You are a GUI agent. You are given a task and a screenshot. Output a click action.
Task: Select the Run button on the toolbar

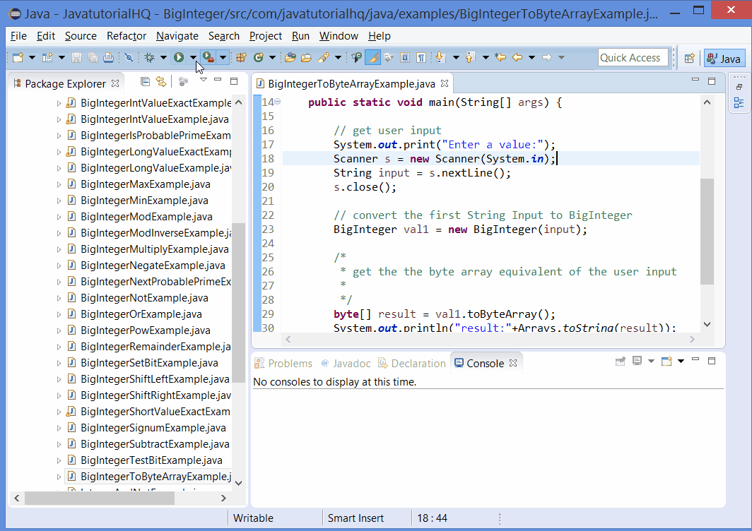coord(179,58)
